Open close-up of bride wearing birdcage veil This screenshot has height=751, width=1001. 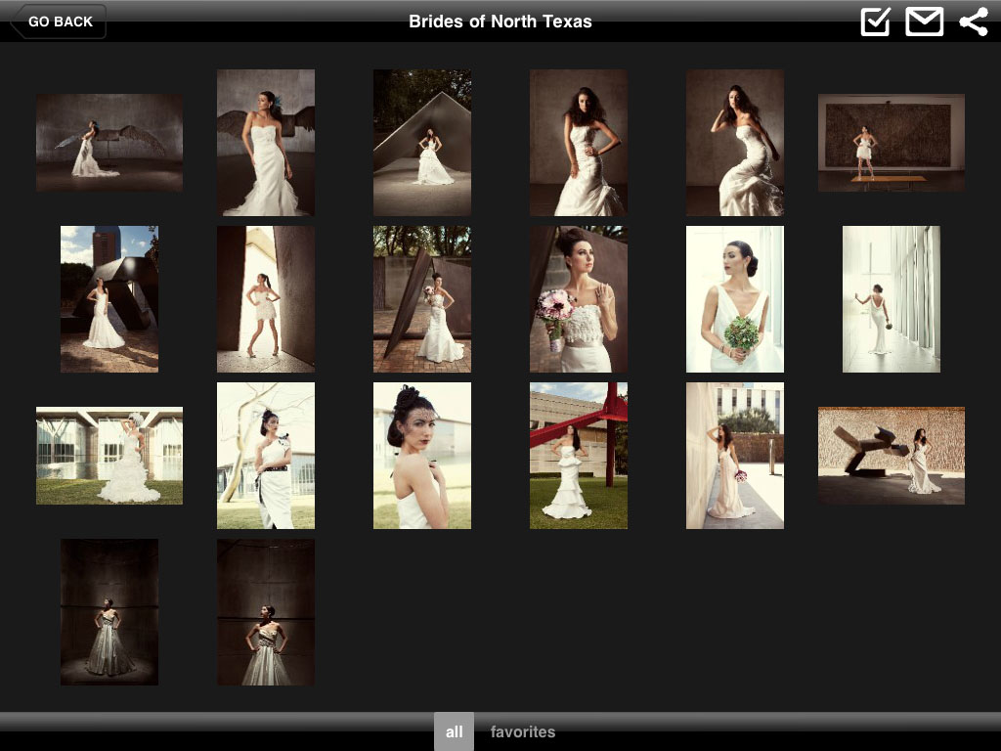[422, 456]
